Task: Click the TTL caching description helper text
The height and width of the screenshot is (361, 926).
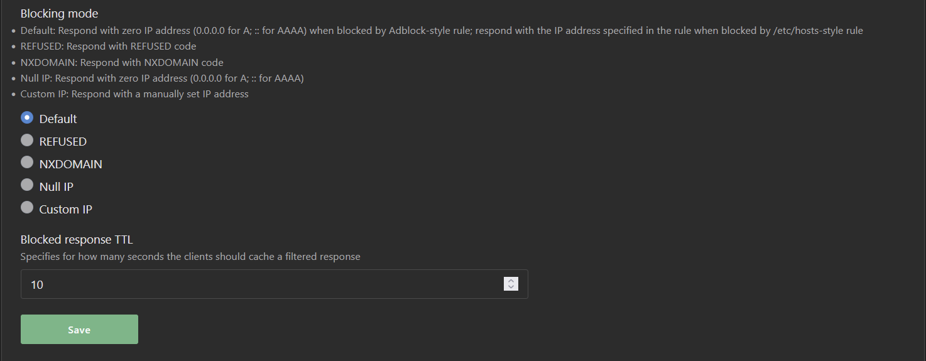Action: (190, 257)
